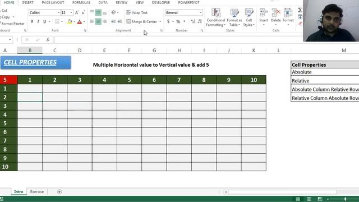Click Increase Decimal icon

click(x=193, y=21)
